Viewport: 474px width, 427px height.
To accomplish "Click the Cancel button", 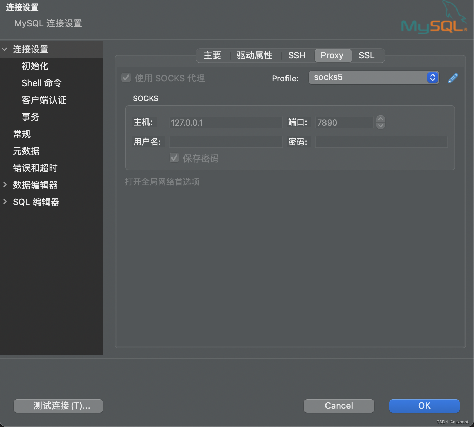I will click(x=339, y=406).
